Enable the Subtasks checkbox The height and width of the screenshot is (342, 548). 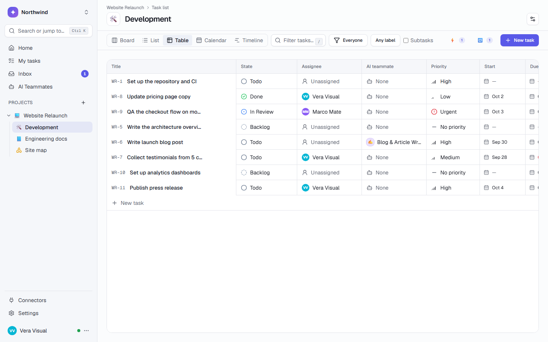coord(406,40)
